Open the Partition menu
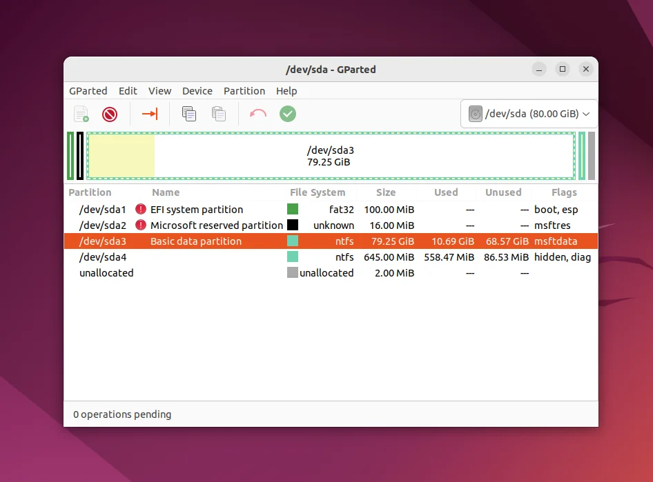Viewport: 653px width, 482px height. 244,91
